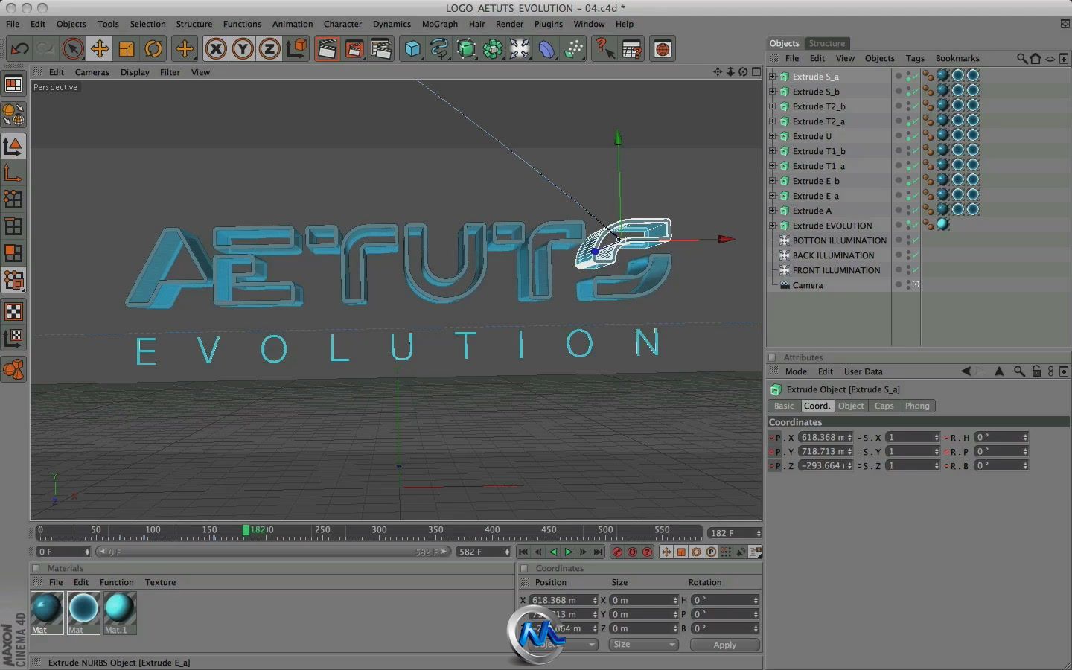This screenshot has width=1072, height=670.
Task: Open the File menu in menu bar
Action: [13, 24]
